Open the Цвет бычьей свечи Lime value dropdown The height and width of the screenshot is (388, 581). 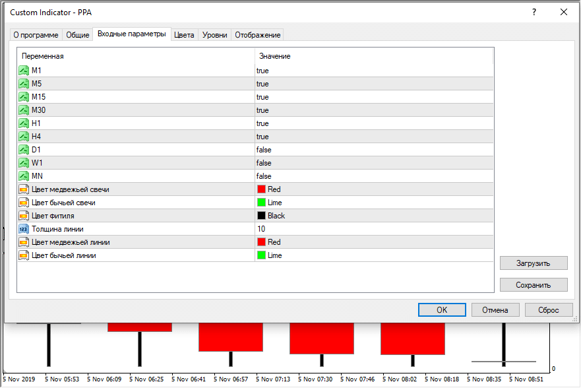373,203
